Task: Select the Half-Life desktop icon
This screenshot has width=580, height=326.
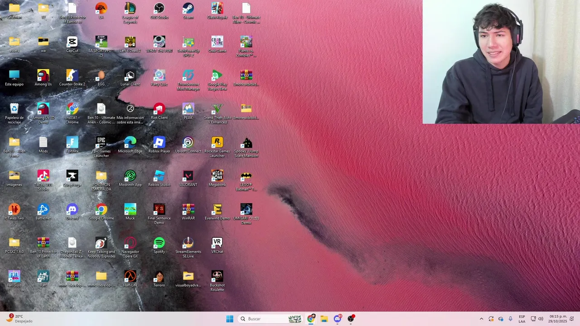Action: [x=130, y=279]
